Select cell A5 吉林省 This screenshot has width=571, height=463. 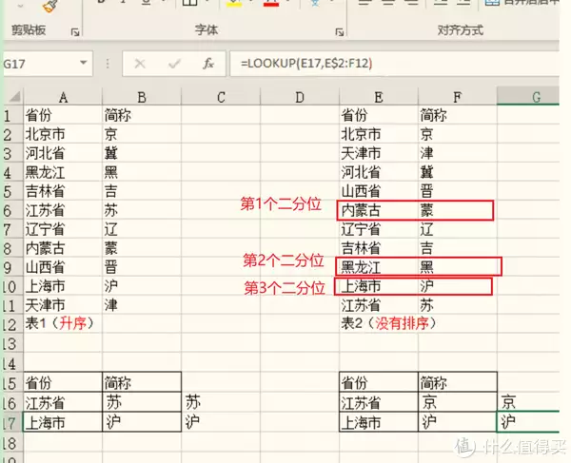(x=63, y=191)
